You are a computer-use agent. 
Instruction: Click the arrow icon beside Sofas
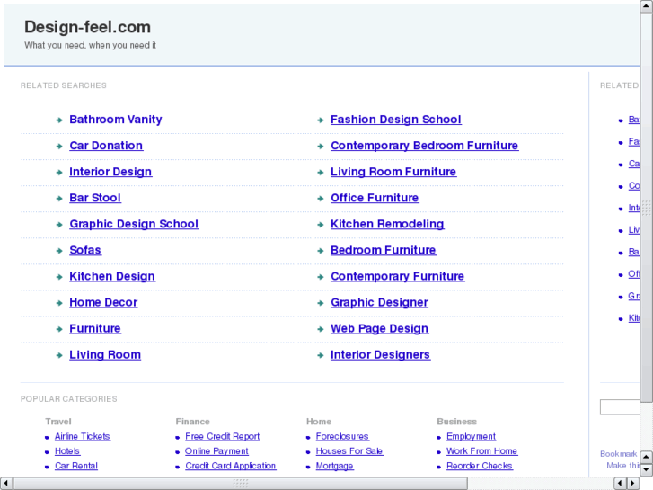click(x=59, y=251)
